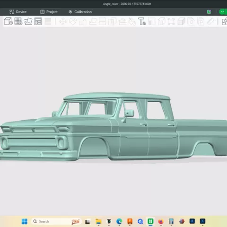Select the truck body 3D model

(x=113, y=127)
